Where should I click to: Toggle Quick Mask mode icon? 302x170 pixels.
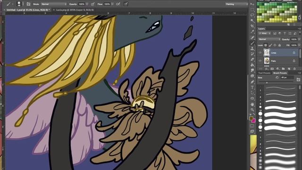252,126
